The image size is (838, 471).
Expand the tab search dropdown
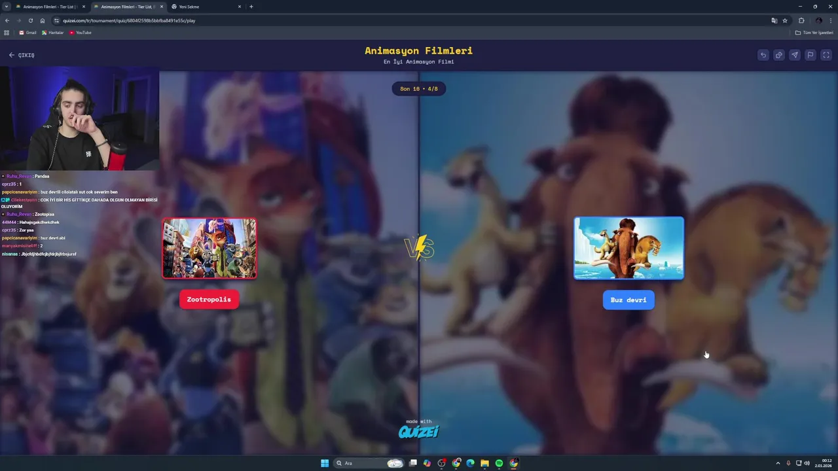(x=7, y=7)
